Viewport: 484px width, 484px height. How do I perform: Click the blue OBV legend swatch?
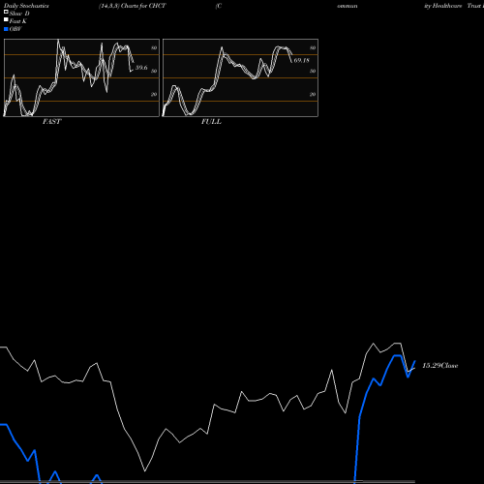6,29
